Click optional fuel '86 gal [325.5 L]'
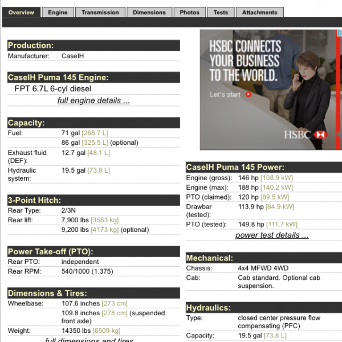 coord(85,142)
